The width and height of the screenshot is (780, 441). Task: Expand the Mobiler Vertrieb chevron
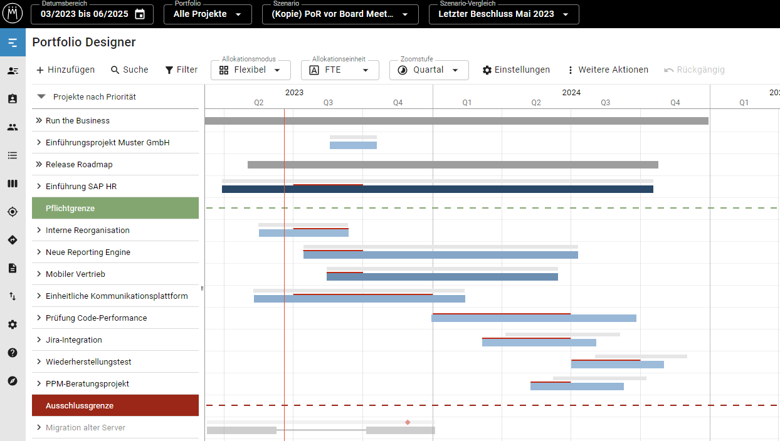pyautogui.click(x=39, y=274)
